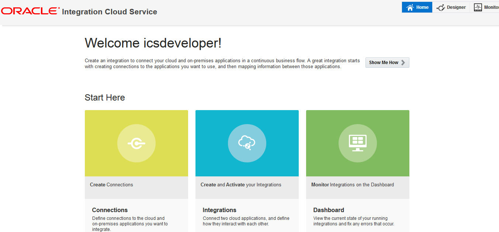The height and width of the screenshot is (232, 499).
Task: Click the Monitor pulse icon
Action: pyautogui.click(x=478, y=7)
